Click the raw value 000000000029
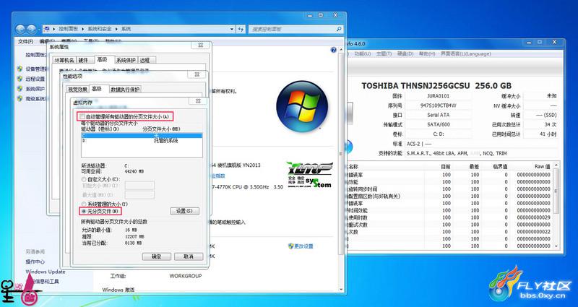The height and width of the screenshot is (307, 578). tap(533, 217)
